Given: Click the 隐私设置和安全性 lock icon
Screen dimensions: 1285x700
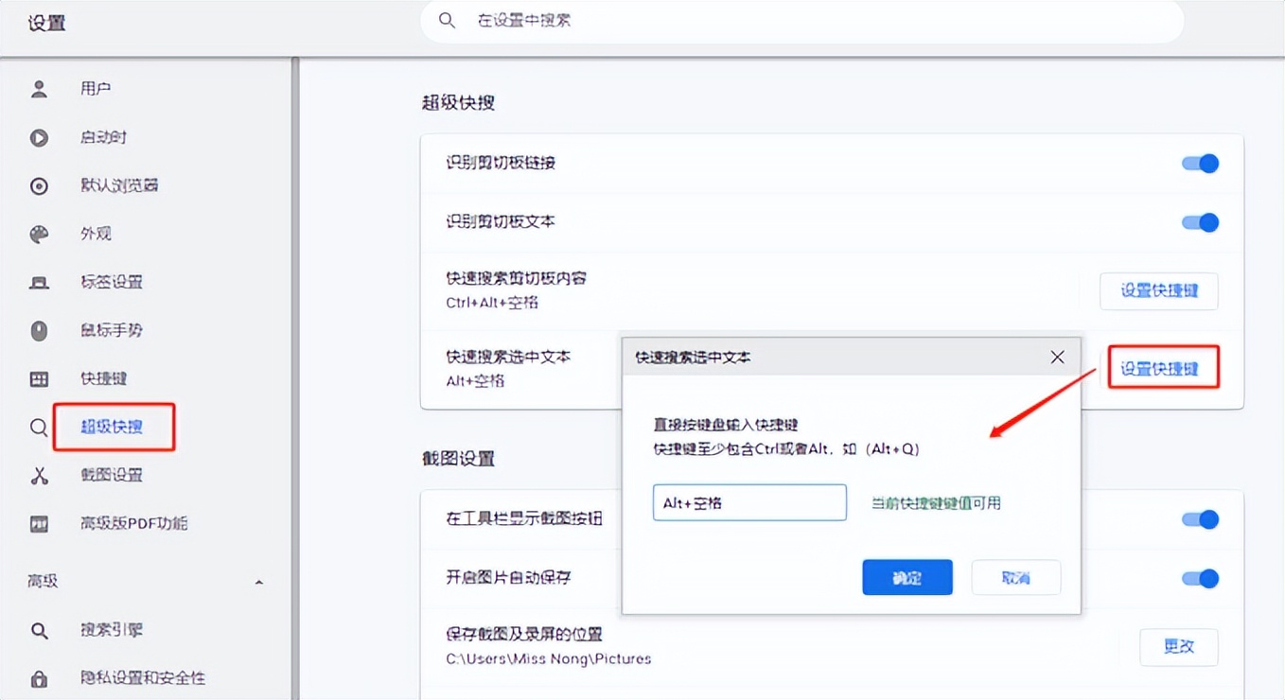Looking at the screenshot, I should click(39, 678).
